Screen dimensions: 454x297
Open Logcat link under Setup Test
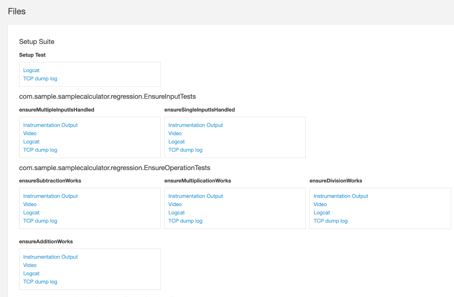31,70
